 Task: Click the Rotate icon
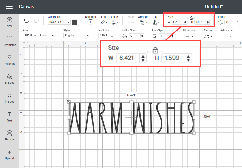point(220,22)
